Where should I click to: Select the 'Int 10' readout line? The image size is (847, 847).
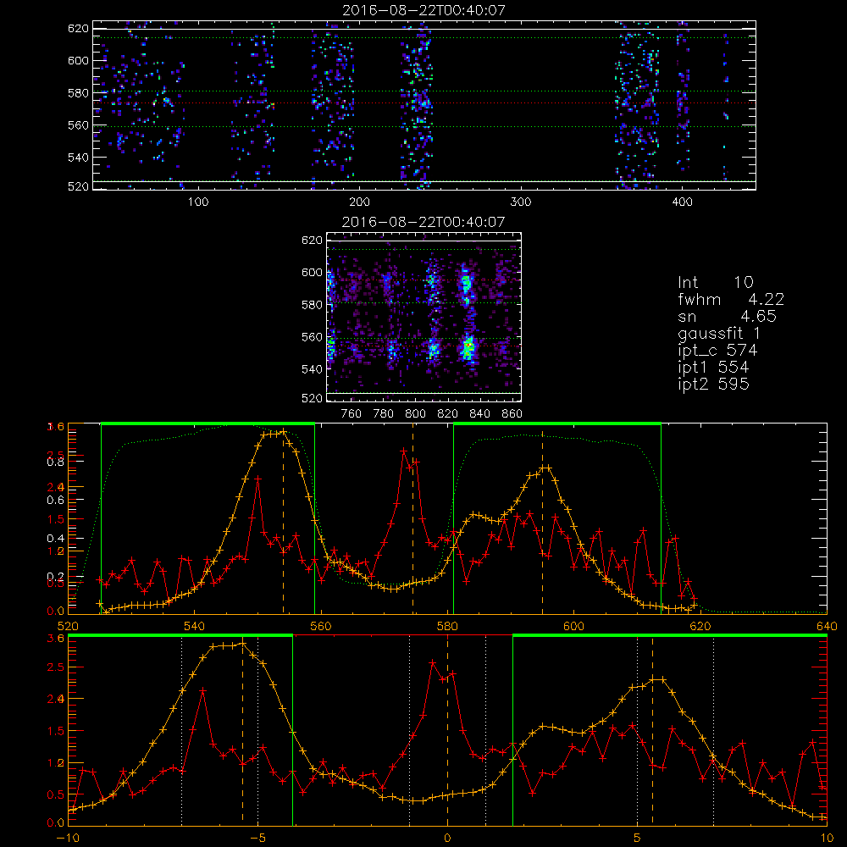coord(716,282)
